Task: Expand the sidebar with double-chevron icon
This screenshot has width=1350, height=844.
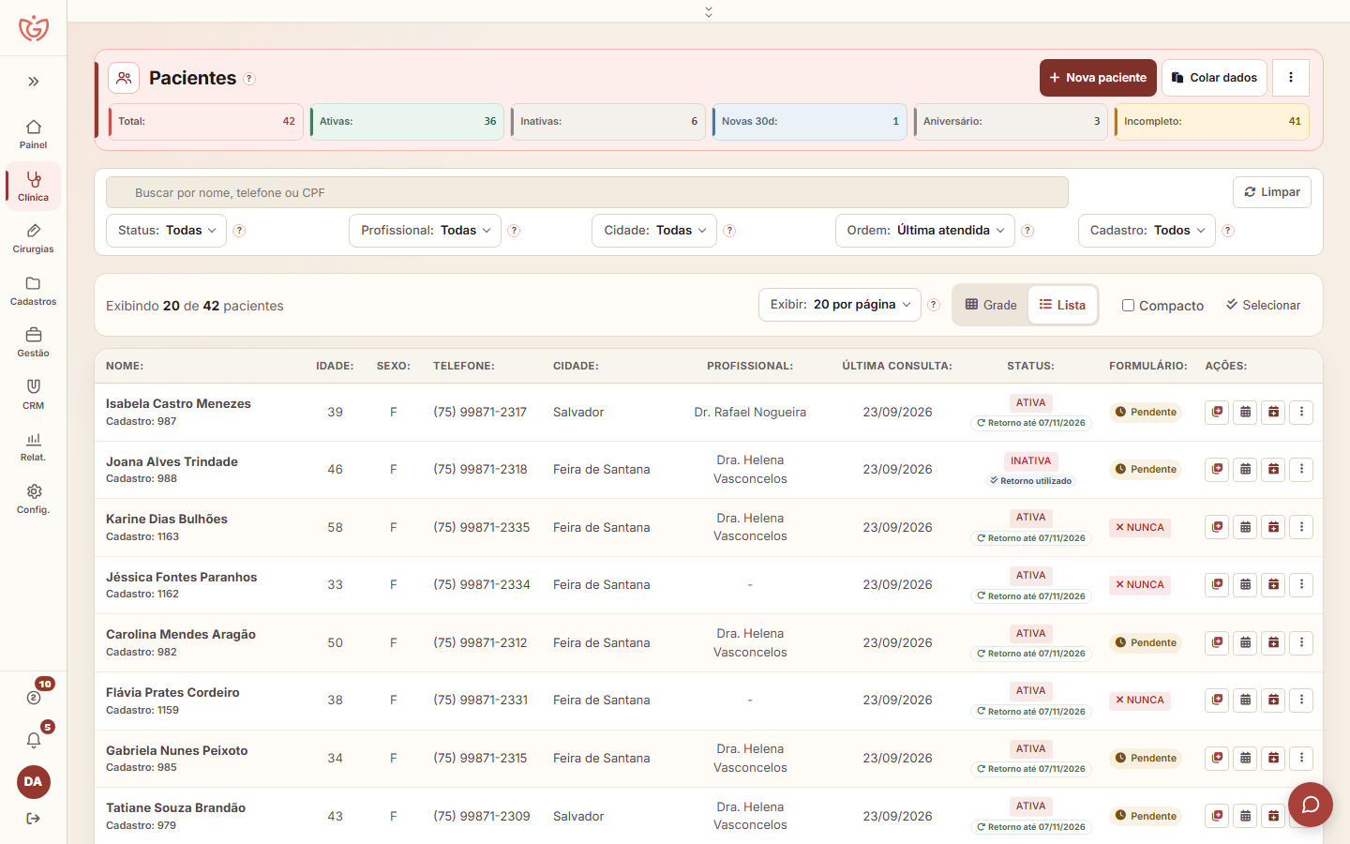Action: 34,82
